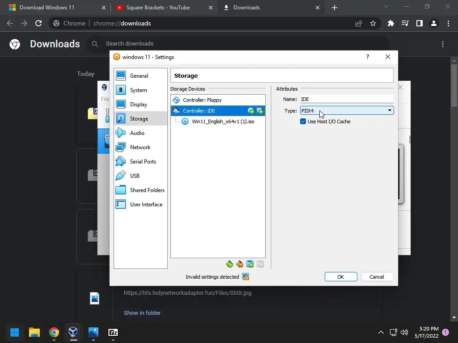Select Storage settings category
The width and height of the screenshot is (458, 343).
pos(140,119)
